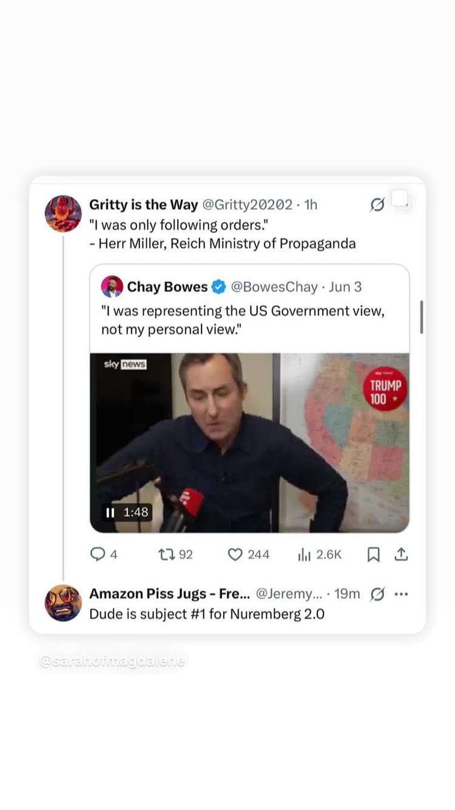The width and height of the screenshot is (455, 810).
Task: View analytics showing 2.6K views
Action: click(x=320, y=554)
